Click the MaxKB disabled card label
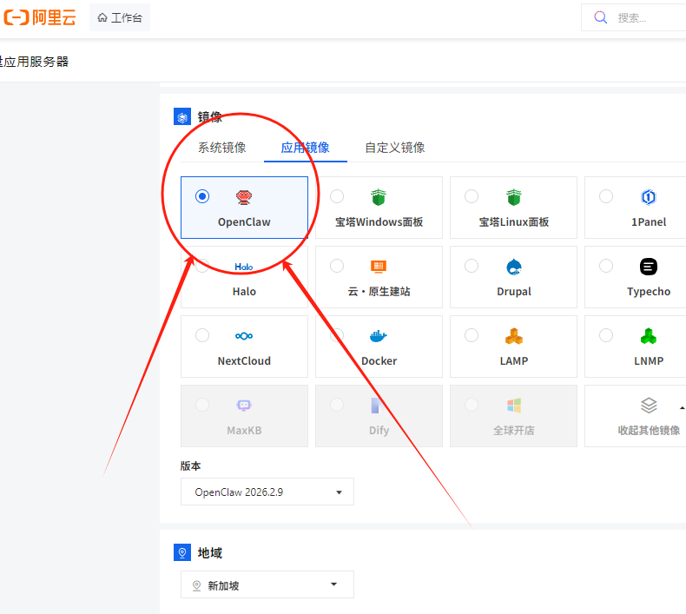This screenshot has width=686, height=614. point(244,431)
